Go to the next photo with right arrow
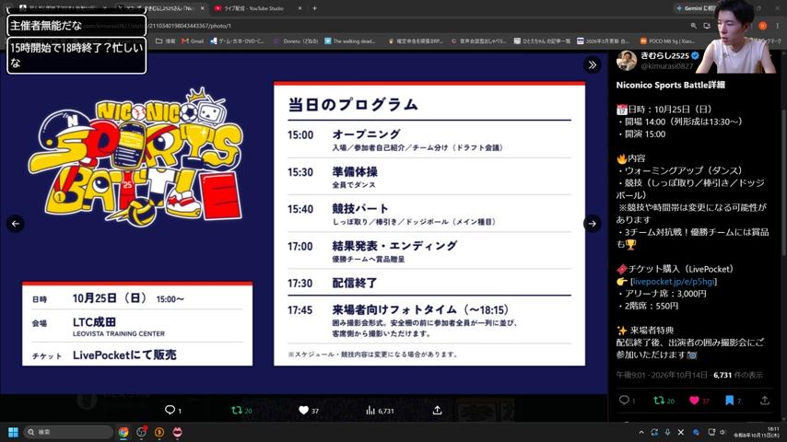 593,224
